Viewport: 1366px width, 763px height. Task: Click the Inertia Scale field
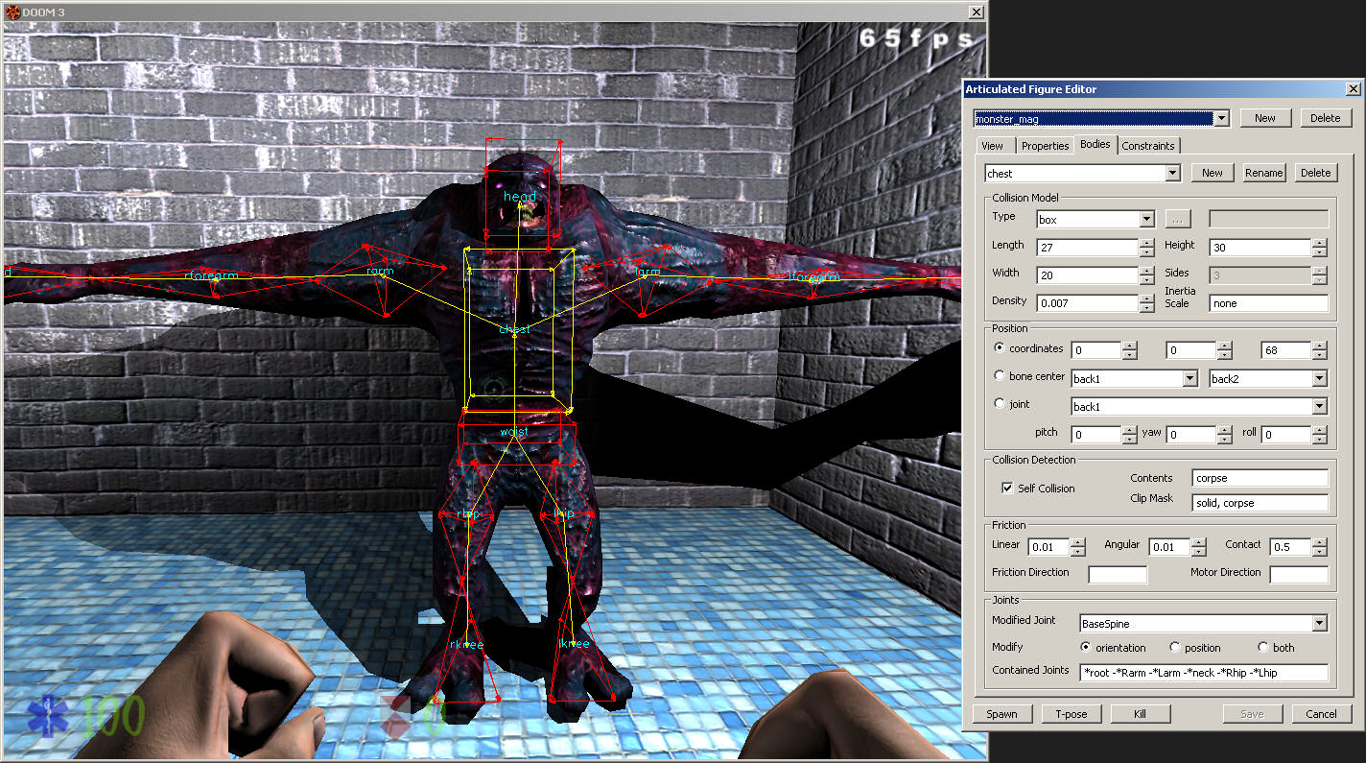tap(1268, 303)
